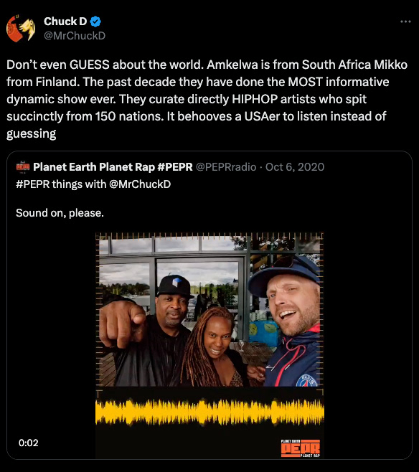This screenshot has height=472, width=419.
Task: Click the PSG crest on the jacket
Action: 306,380
